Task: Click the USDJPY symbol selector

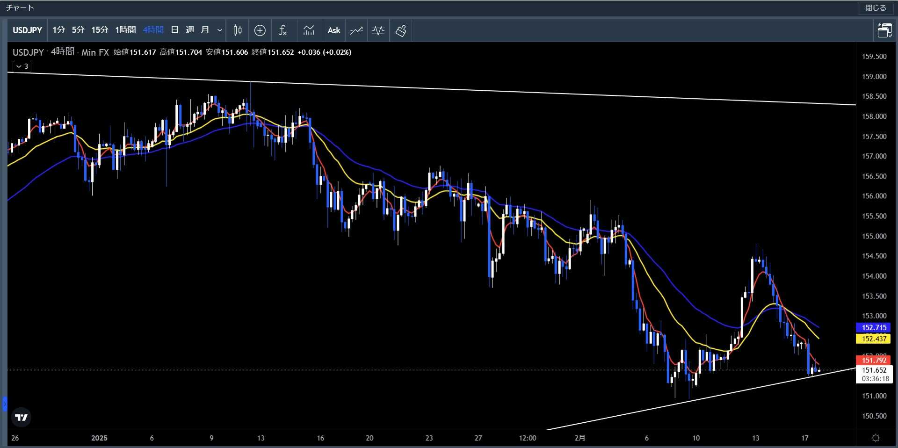Action: 27,30
